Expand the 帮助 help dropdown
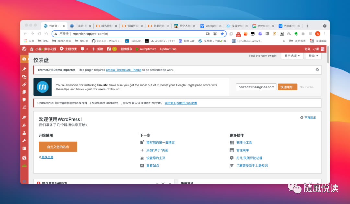Image resolution: width=350 pixels, height=204 pixels. pyautogui.click(x=313, y=56)
